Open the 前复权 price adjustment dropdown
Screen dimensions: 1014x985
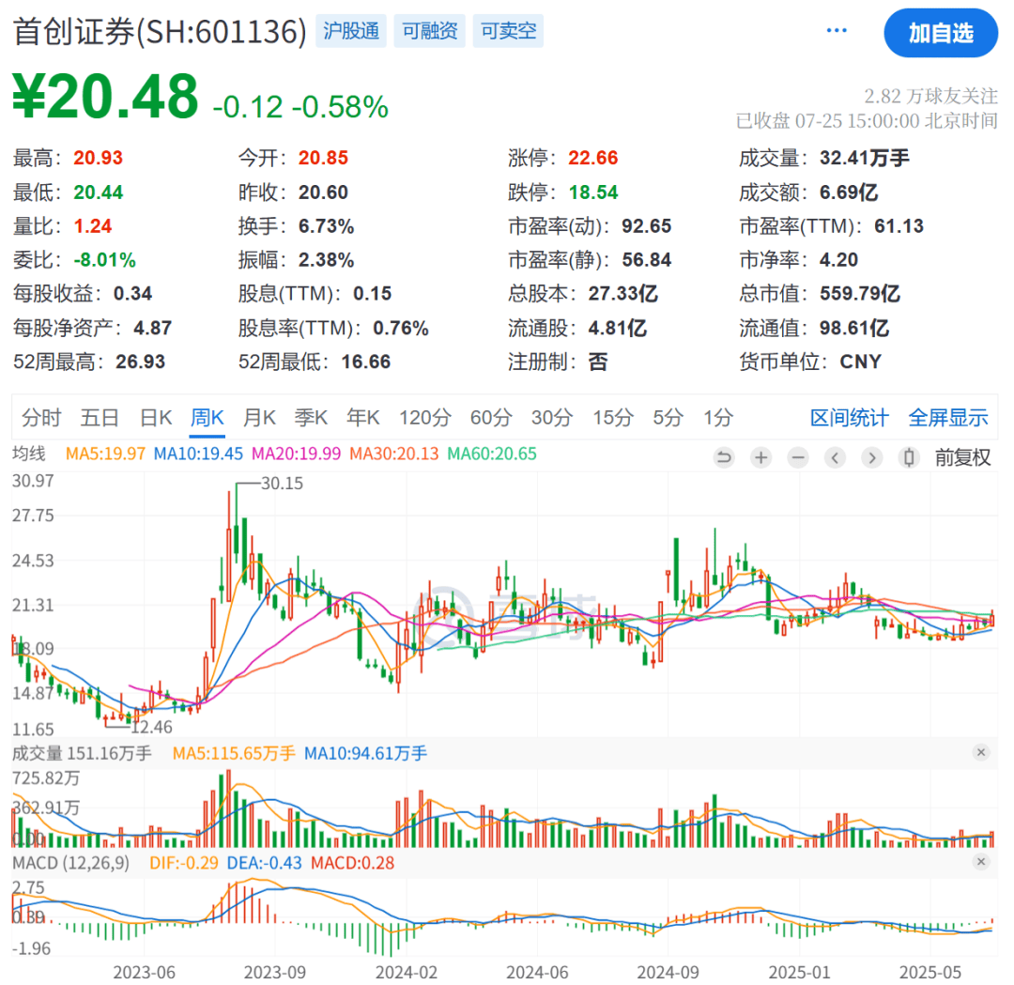click(962, 458)
